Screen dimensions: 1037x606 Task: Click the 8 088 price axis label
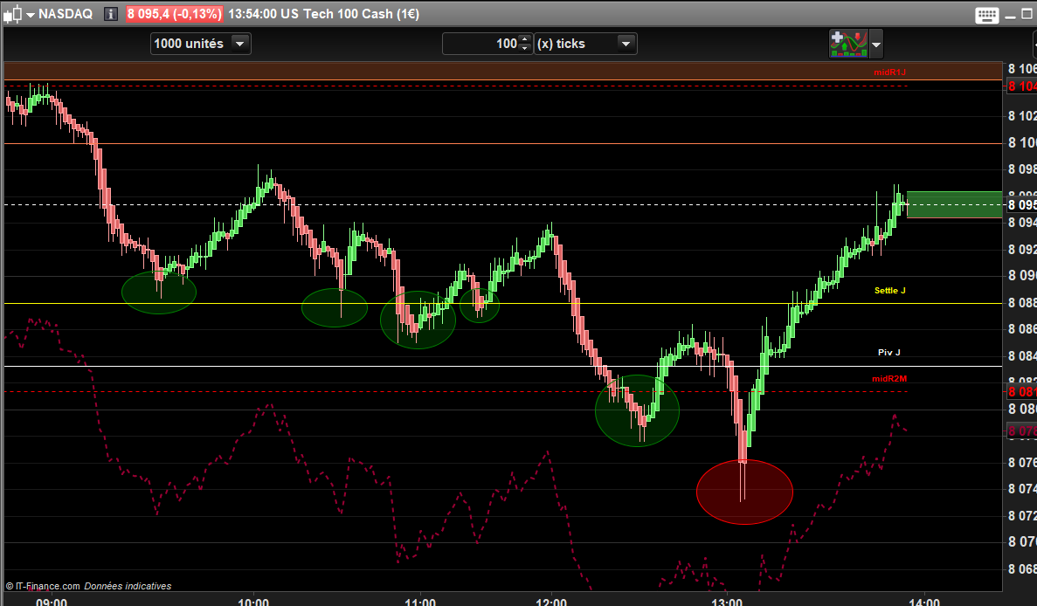pos(1022,303)
